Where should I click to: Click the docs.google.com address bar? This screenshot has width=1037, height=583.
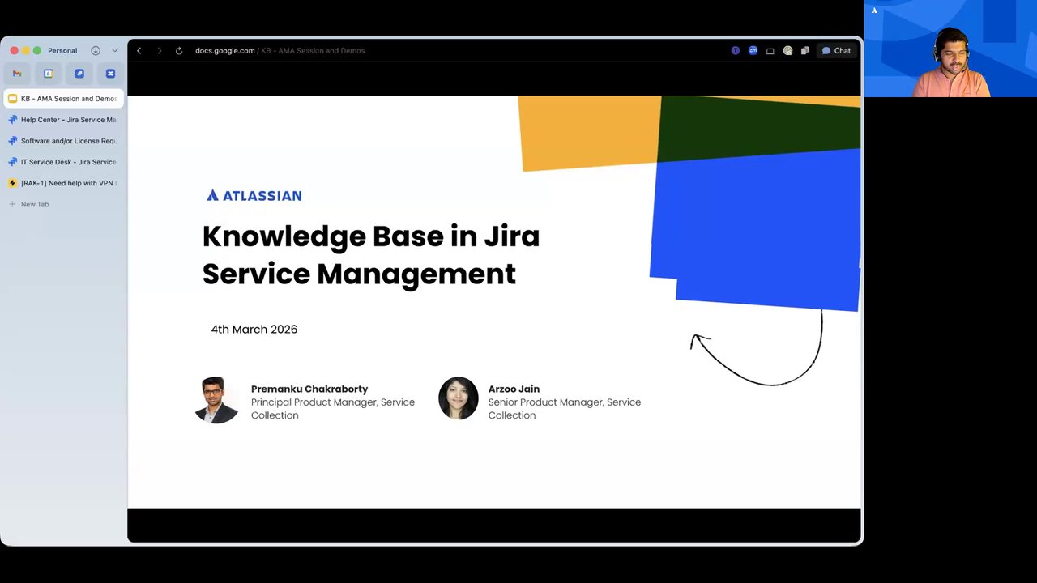[x=280, y=50]
